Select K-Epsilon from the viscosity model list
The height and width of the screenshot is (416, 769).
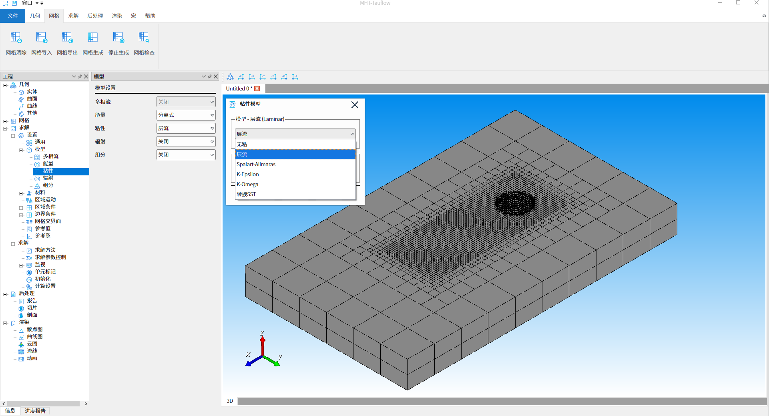click(248, 175)
